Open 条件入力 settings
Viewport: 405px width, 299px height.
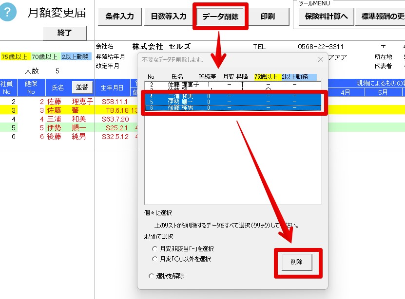[119, 17]
